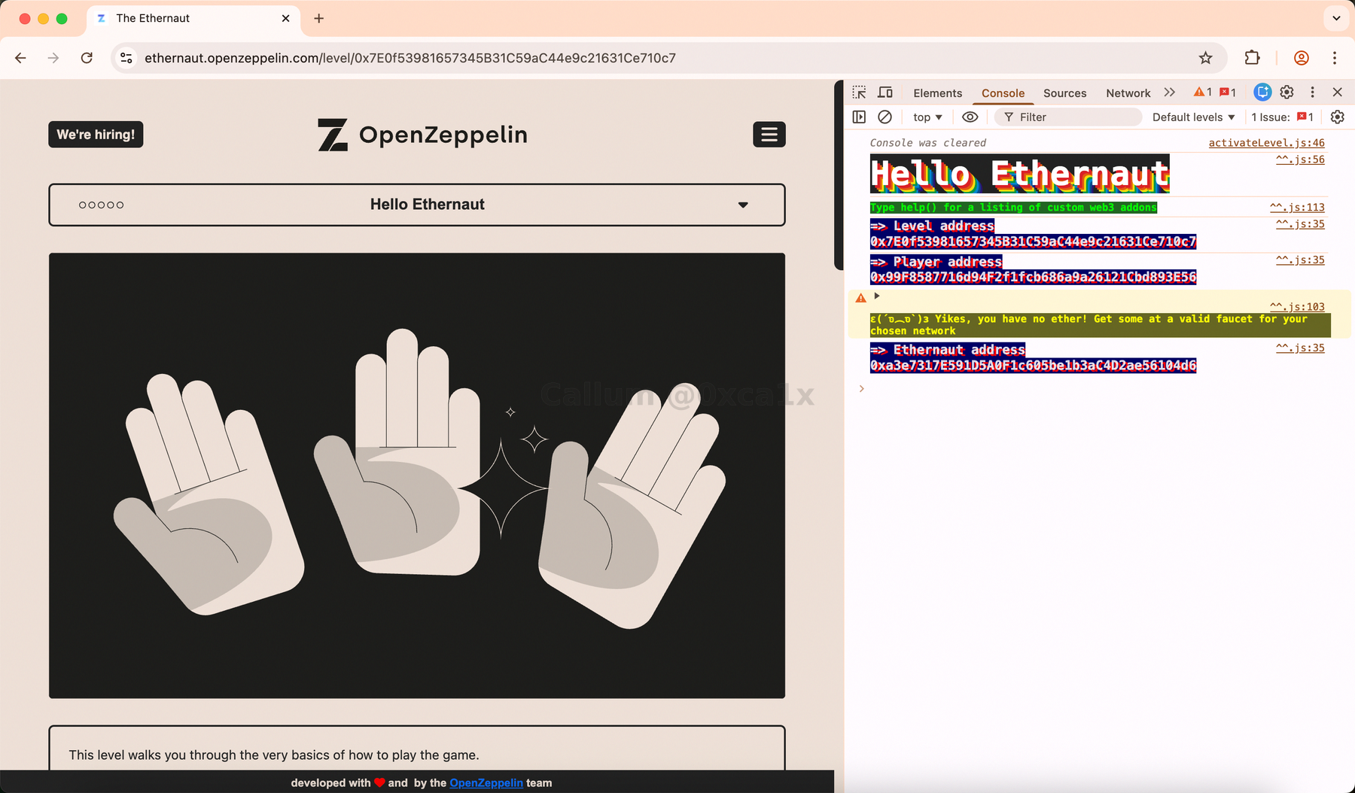The height and width of the screenshot is (793, 1355).
Task: Open the ^^.js:113 source link
Action: point(1297,207)
